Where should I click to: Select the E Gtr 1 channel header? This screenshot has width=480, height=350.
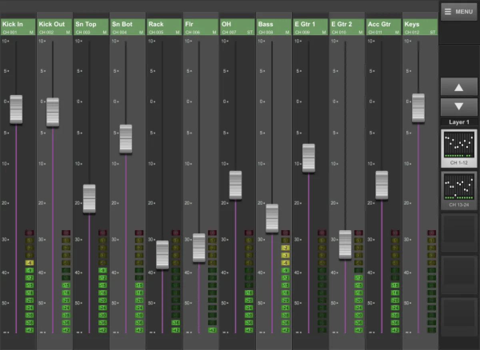pos(310,27)
